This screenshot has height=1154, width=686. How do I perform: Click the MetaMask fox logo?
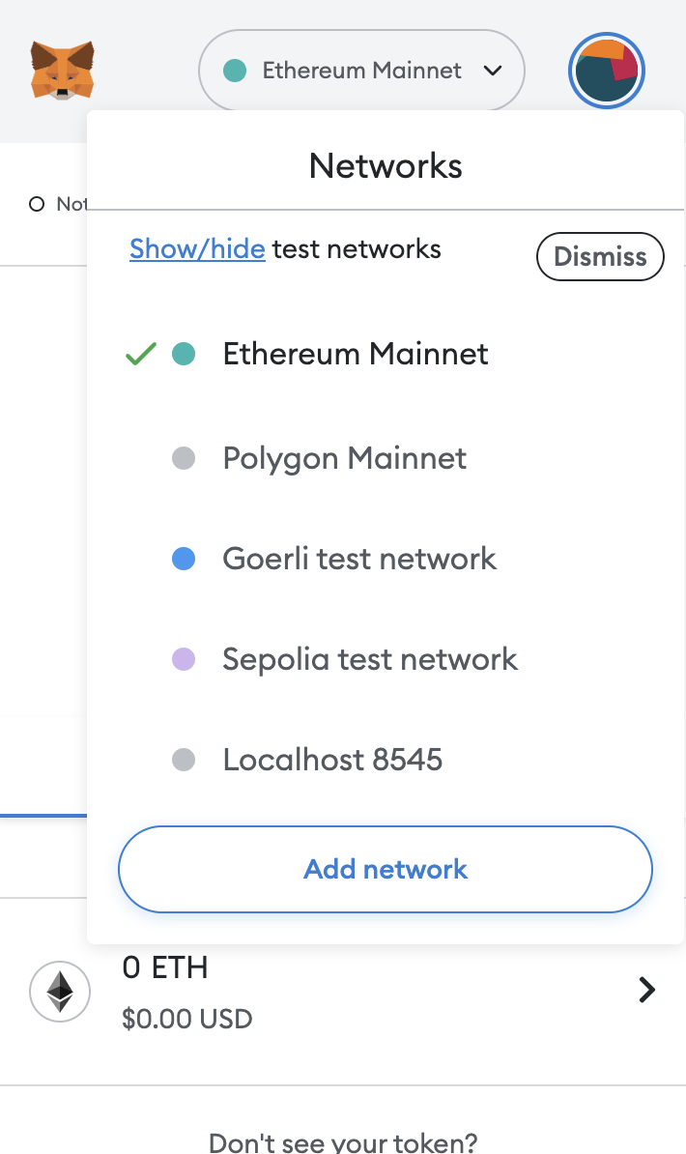[62, 71]
